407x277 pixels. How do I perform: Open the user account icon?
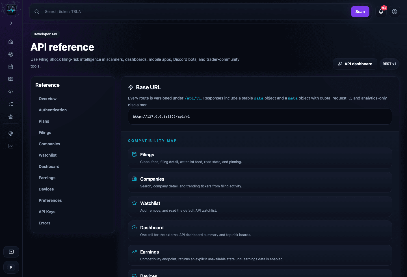pyautogui.click(x=395, y=12)
